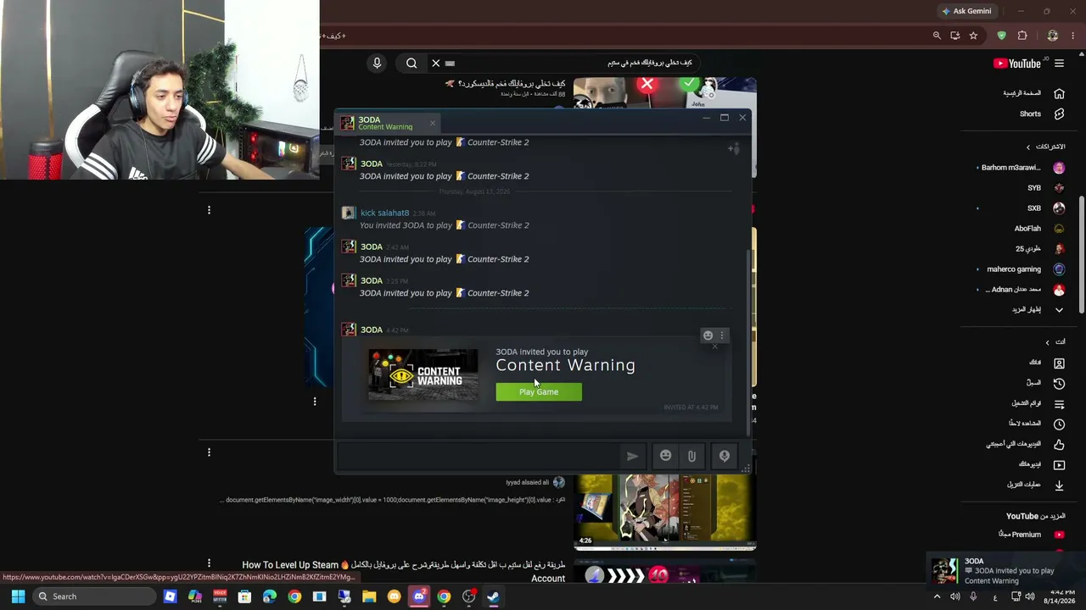Open the Windows Start menu
The height and width of the screenshot is (610, 1086).
pos(18,596)
